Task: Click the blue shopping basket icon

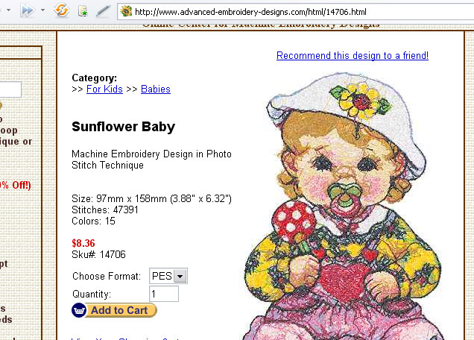Action: [x=79, y=310]
